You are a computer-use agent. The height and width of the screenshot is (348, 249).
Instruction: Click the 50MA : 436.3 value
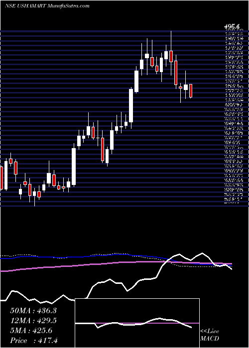(33, 311)
